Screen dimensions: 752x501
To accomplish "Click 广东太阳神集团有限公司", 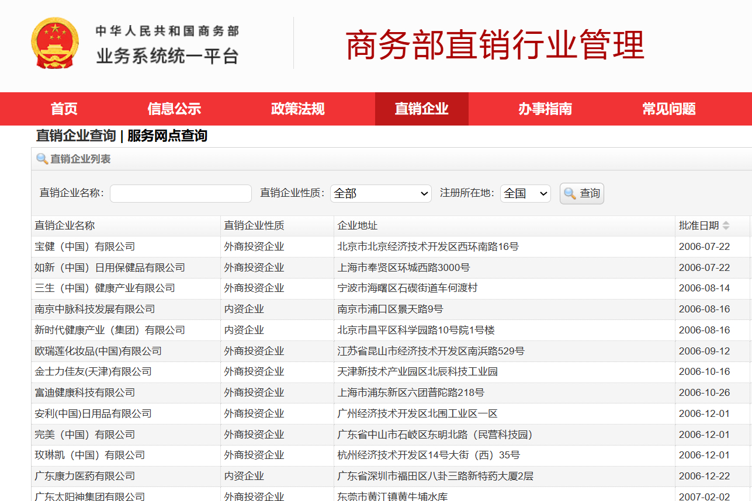I will coord(90,496).
